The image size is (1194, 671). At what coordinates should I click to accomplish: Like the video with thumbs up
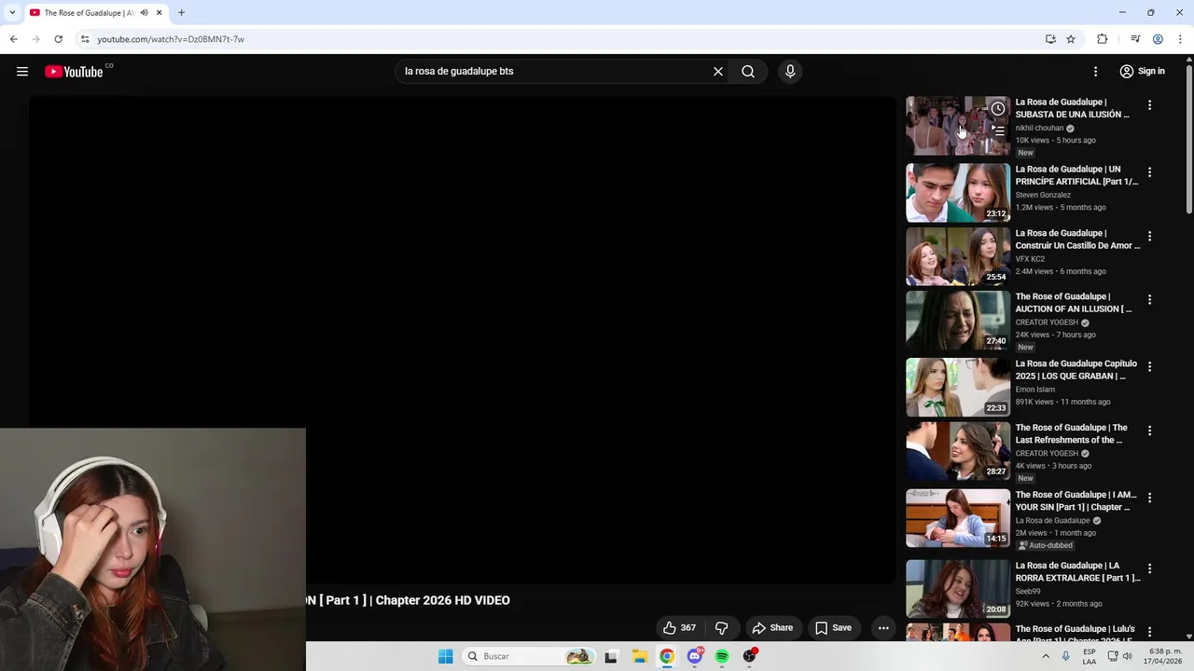click(679, 628)
